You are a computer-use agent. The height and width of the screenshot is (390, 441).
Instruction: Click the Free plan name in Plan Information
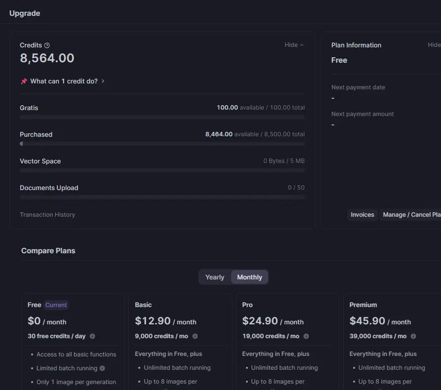coord(339,60)
